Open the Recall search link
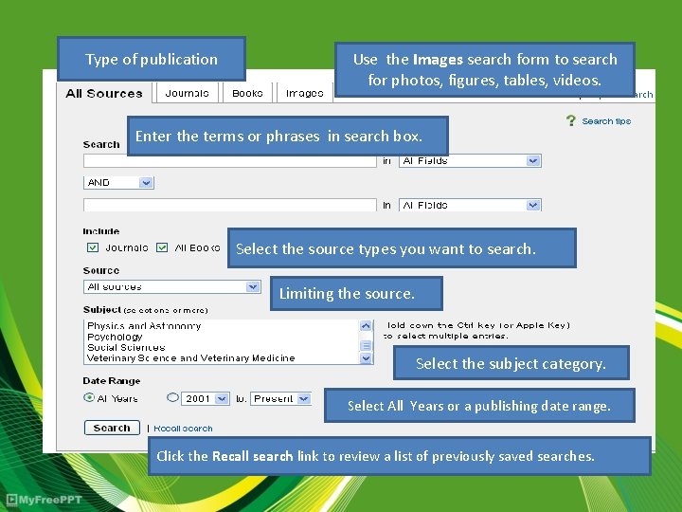The image size is (682, 512). [183, 429]
